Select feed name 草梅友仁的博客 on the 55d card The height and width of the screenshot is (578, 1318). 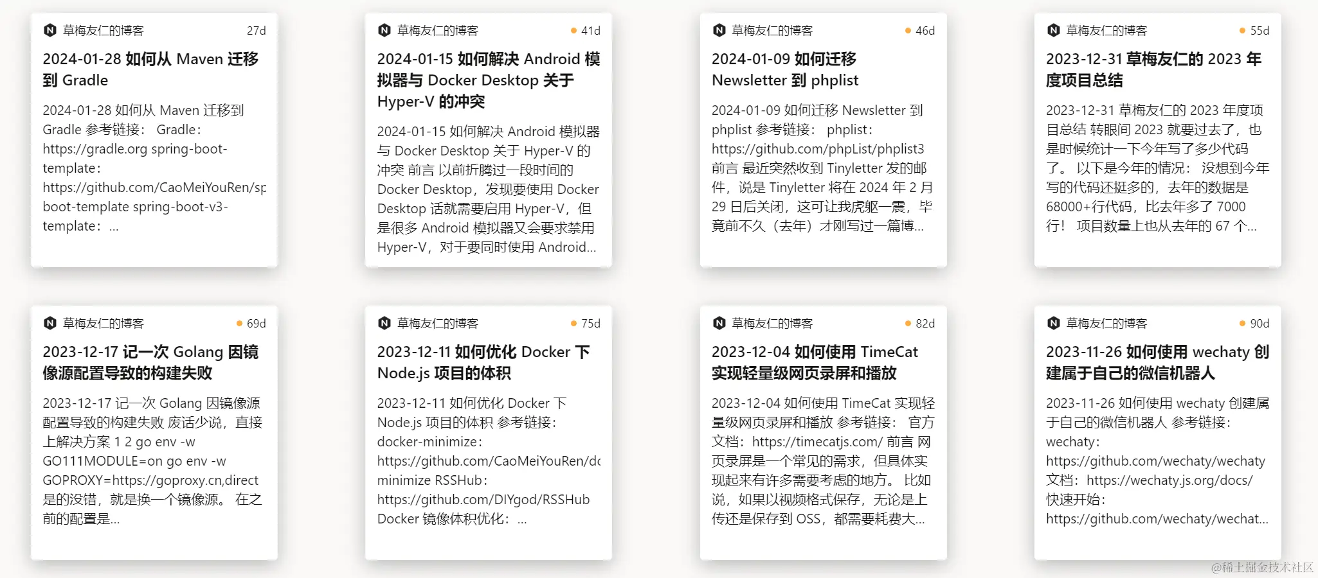click(x=1106, y=31)
